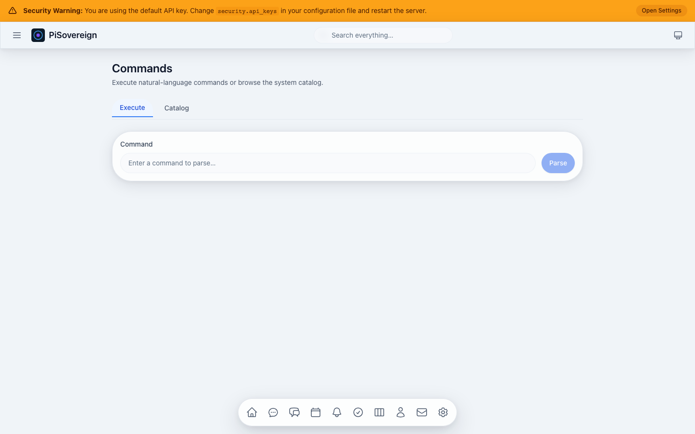
Task: Open the hamburger sidebar menu
Action: 17,35
